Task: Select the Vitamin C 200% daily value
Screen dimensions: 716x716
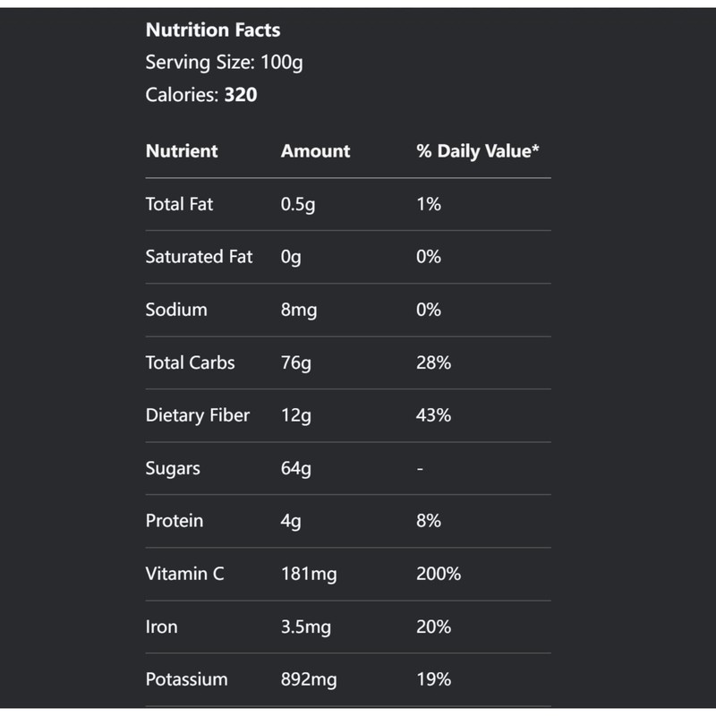Action: point(439,574)
